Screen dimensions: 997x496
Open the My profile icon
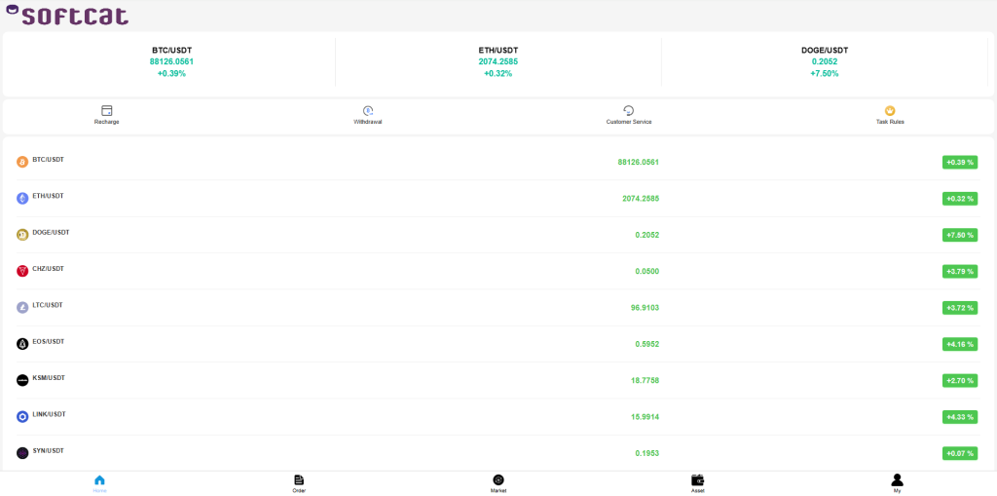point(897,480)
